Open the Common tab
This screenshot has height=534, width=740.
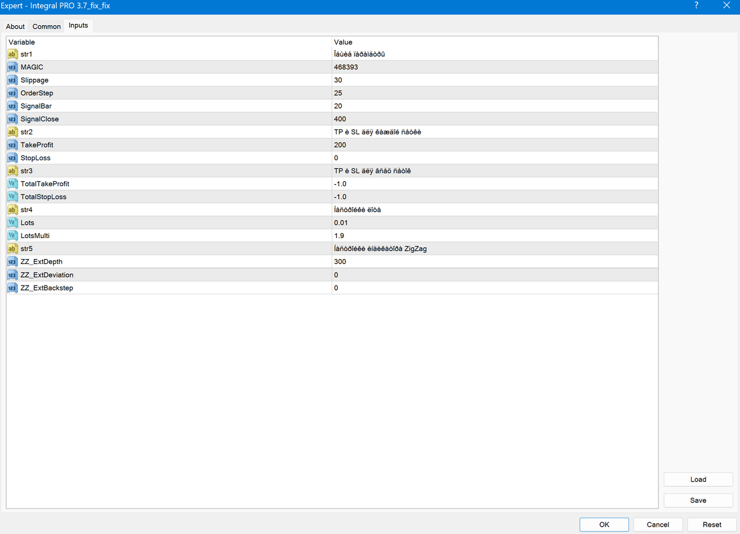pyautogui.click(x=47, y=27)
